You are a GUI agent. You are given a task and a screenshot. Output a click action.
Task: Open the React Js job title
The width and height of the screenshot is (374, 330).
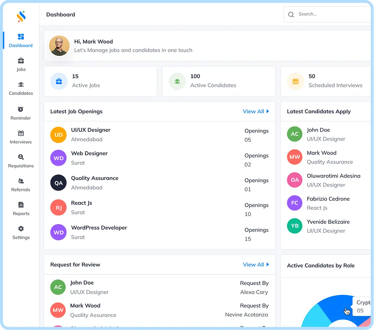(x=82, y=203)
